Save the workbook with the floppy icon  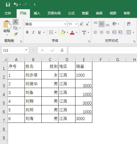click(x=8, y=5)
